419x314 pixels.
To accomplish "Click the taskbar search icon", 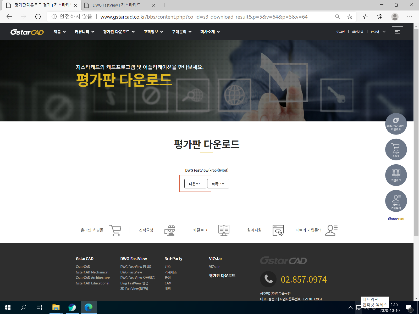I will pyautogui.click(x=24, y=307).
